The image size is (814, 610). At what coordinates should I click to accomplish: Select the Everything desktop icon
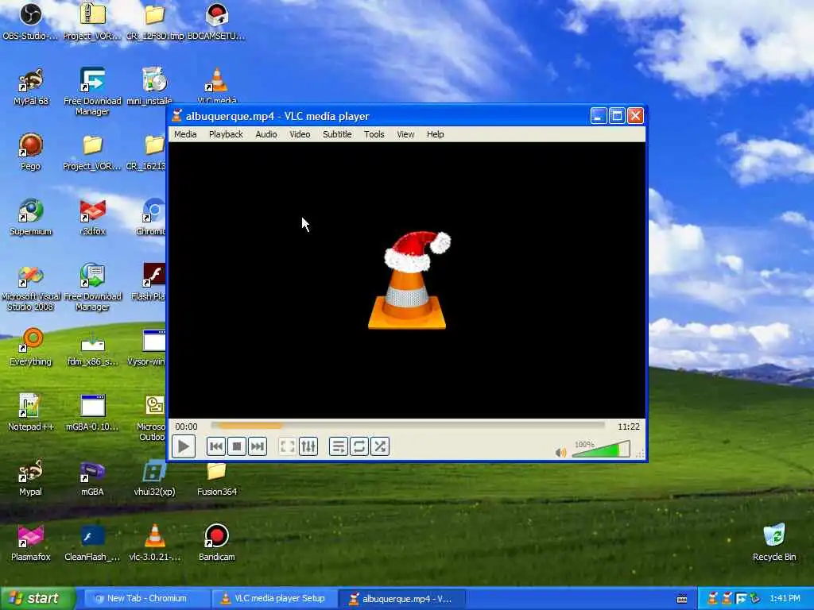(x=31, y=347)
